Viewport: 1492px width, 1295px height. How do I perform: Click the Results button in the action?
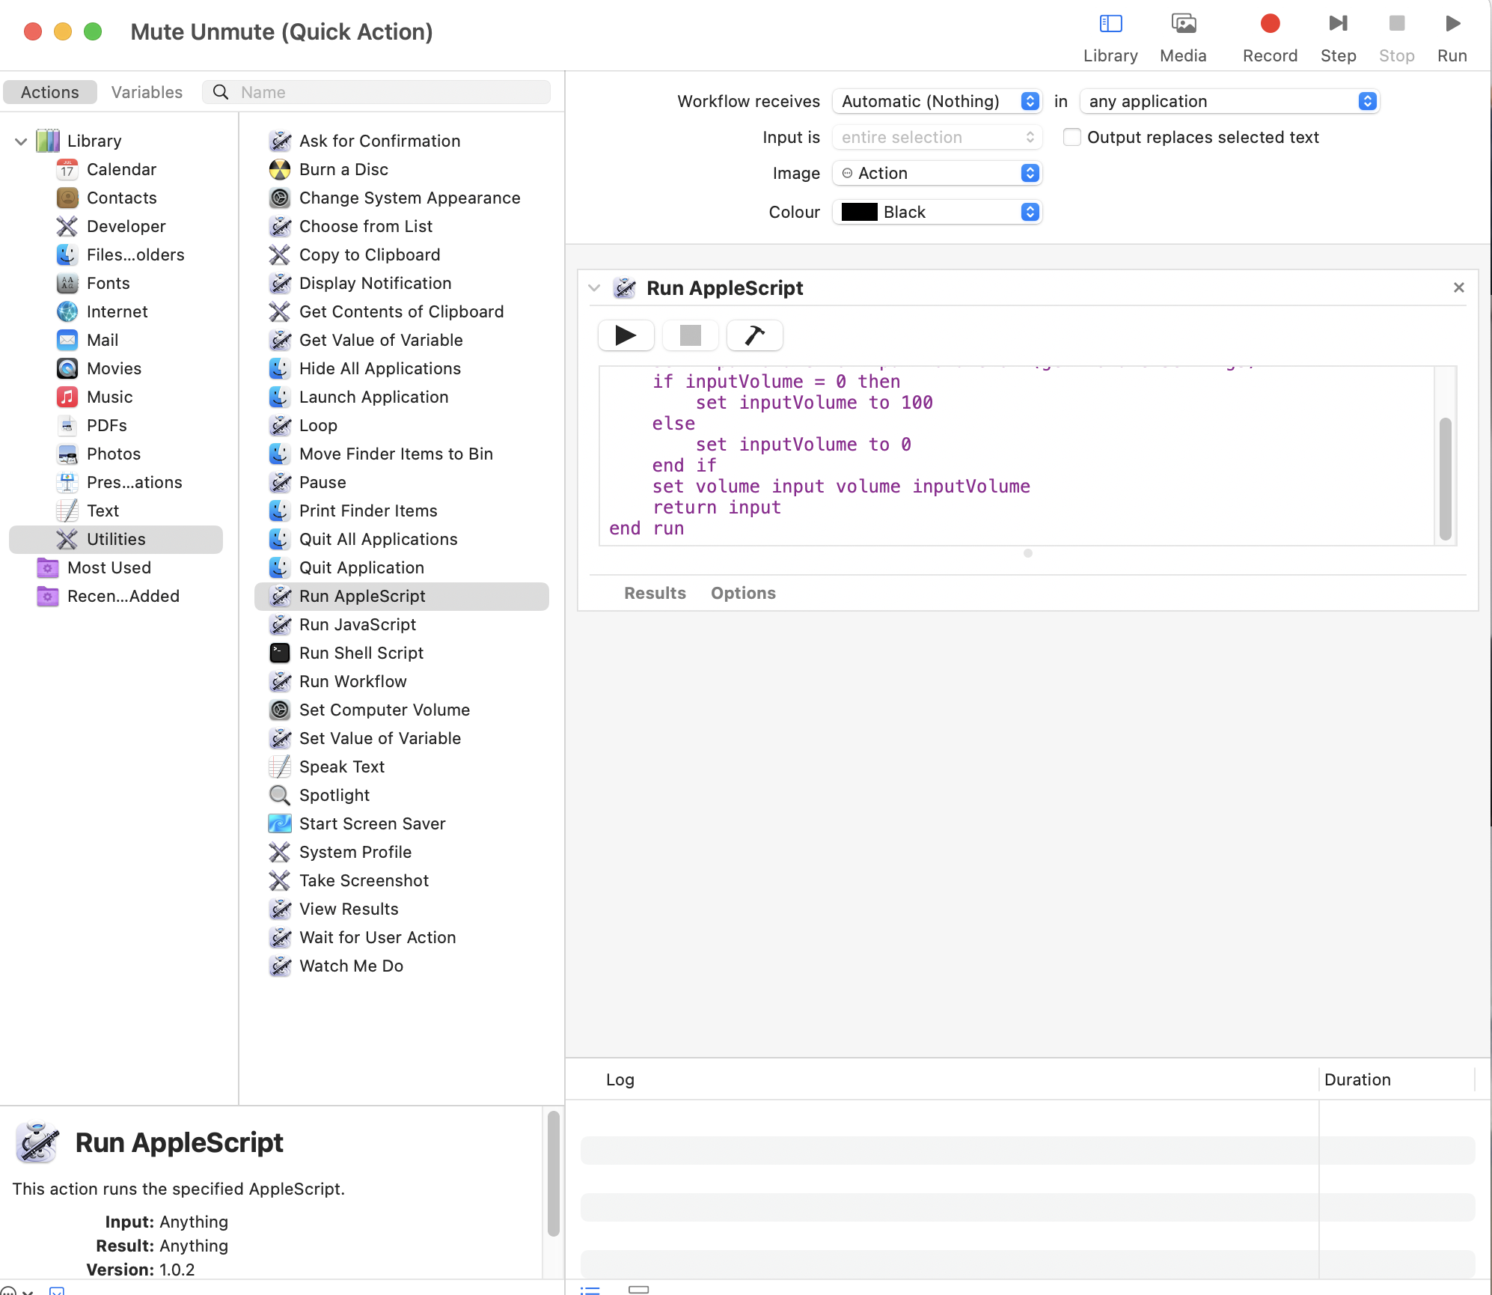[x=654, y=593]
